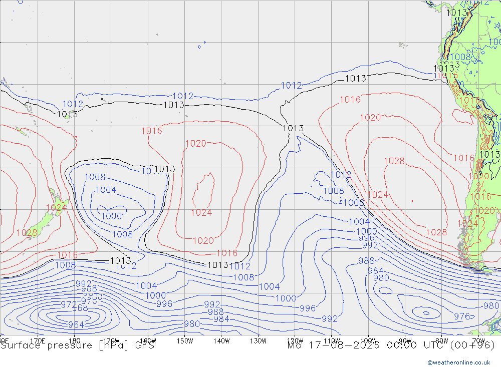Click the 964 low pressure label
This screenshot has width=501, height=367.
(x=76, y=325)
